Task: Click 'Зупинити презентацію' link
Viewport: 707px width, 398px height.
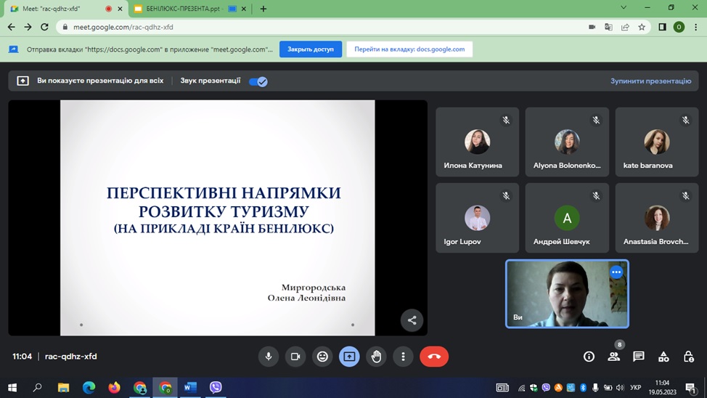Action: point(650,81)
